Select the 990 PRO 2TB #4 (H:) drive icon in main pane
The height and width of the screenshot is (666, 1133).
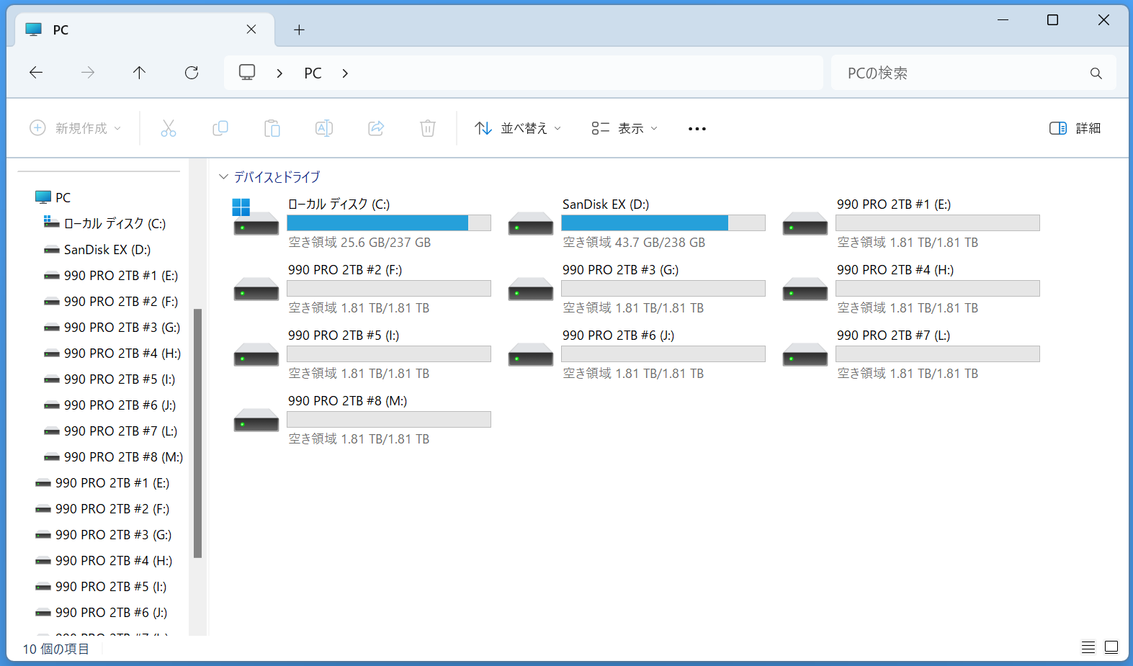pyautogui.click(x=805, y=288)
